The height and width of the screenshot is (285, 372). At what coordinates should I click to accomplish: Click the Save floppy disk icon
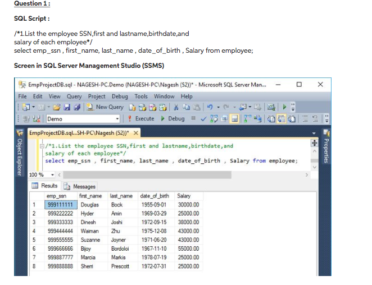pyautogui.click(x=67, y=107)
